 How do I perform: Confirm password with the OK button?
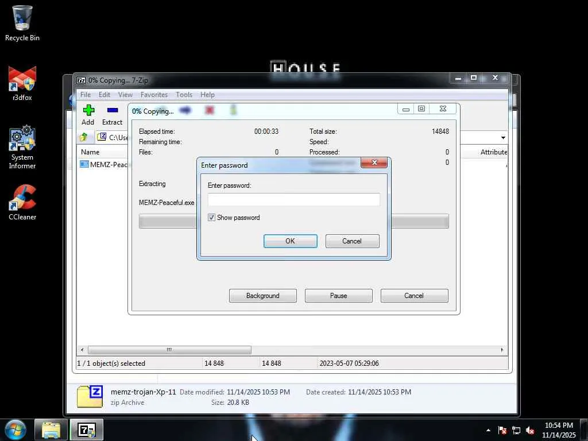pos(290,241)
